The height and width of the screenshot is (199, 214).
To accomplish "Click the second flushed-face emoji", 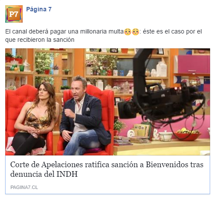I will [136, 32].
